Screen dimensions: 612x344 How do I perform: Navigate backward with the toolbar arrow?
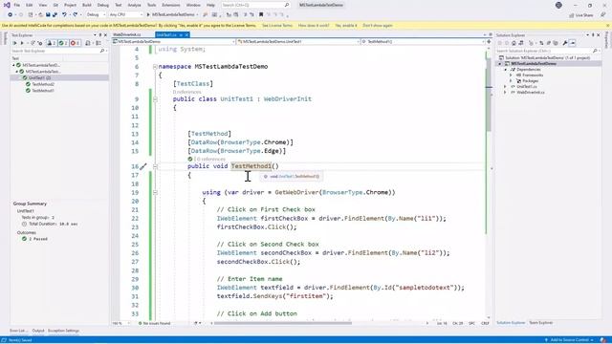pyautogui.click(x=10, y=15)
